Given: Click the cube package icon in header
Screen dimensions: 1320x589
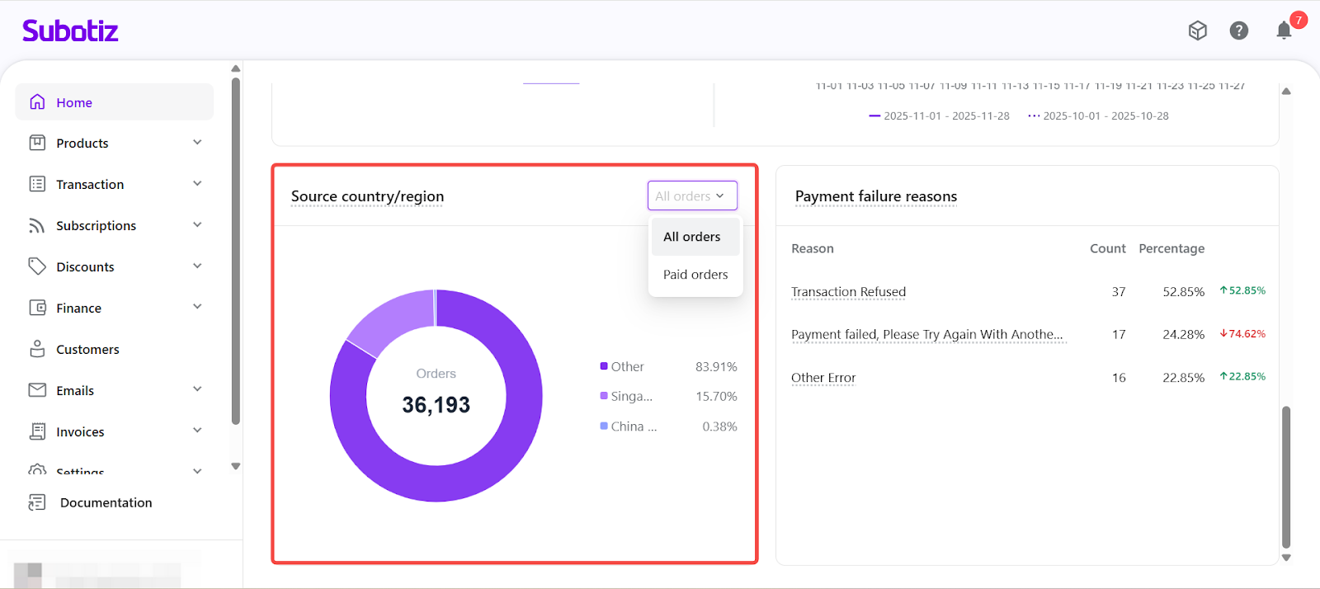Looking at the screenshot, I should (x=1197, y=31).
